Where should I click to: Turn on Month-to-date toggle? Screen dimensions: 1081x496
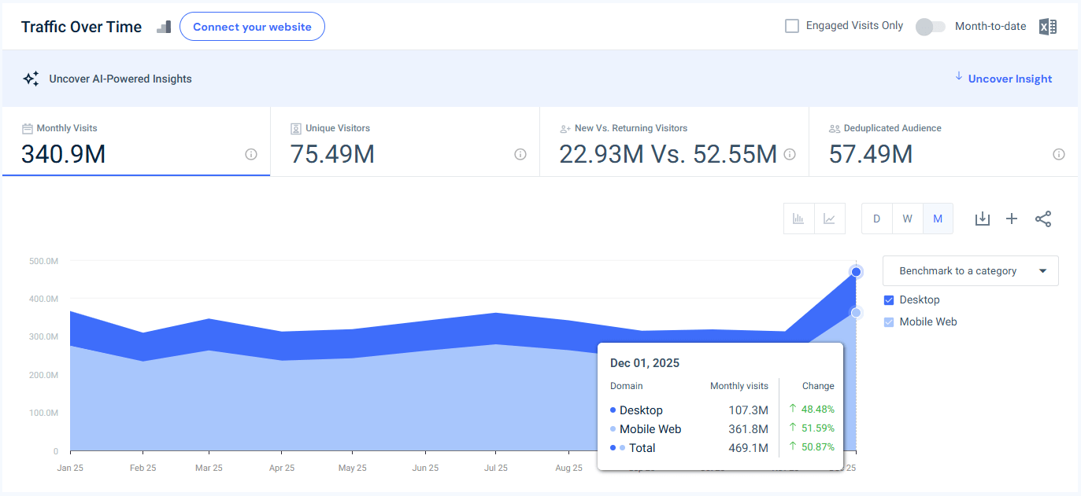pos(930,26)
